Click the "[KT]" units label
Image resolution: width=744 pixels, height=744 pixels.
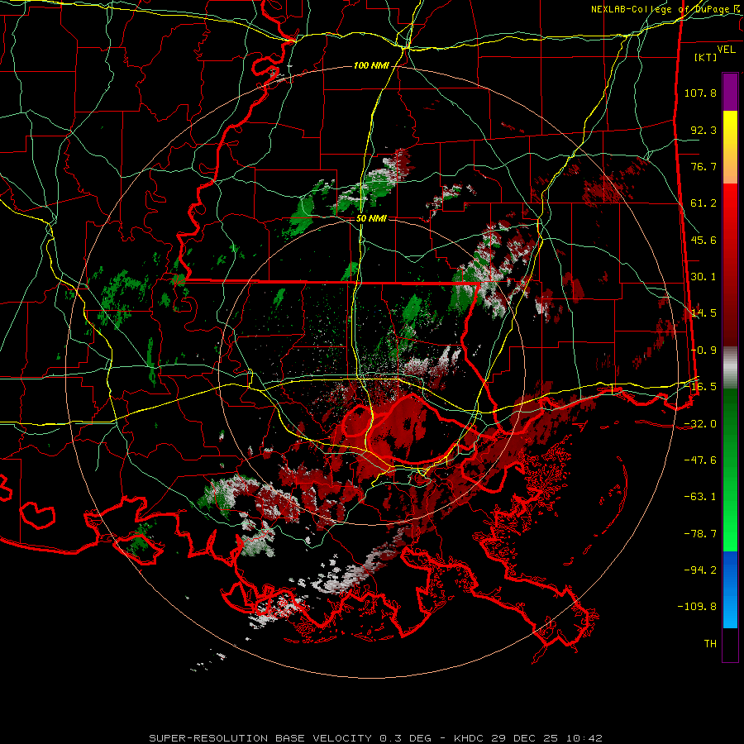click(706, 57)
